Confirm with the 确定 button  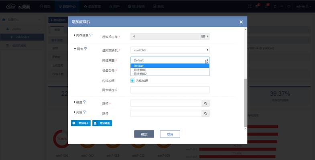click(x=144, y=134)
